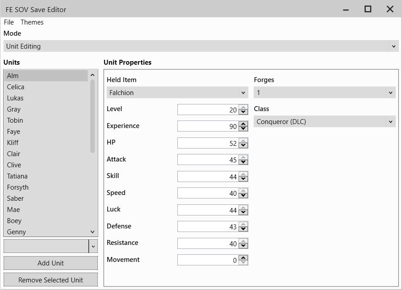Screen dimensions: 402x290
Task: Decrease the Luck value using down arrow
Action: [x=243, y=212]
